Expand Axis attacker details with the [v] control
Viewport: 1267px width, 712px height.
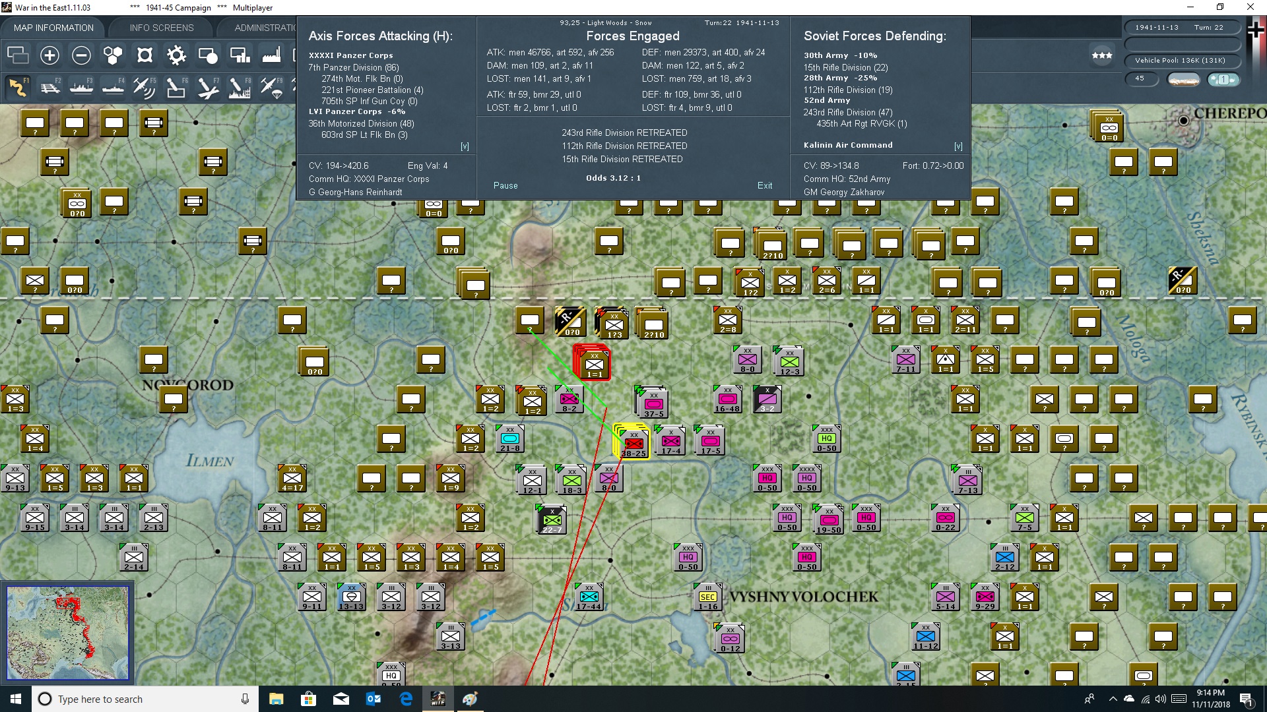tap(465, 146)
